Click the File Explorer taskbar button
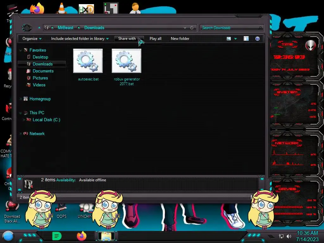This screenshot has height=243, width=324. click(106, 236)
